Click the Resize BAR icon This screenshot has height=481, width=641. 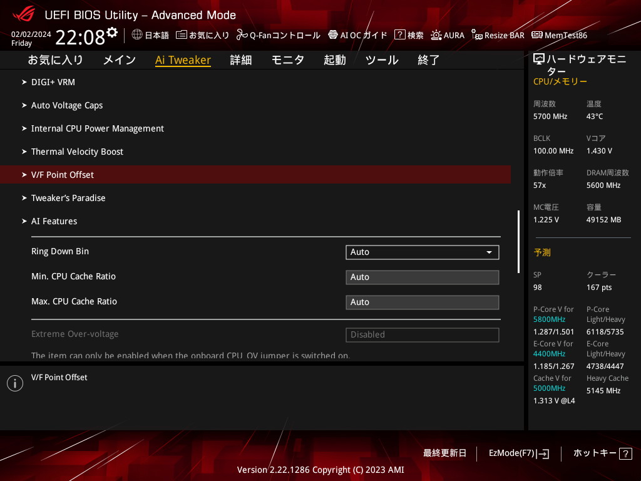476,35
